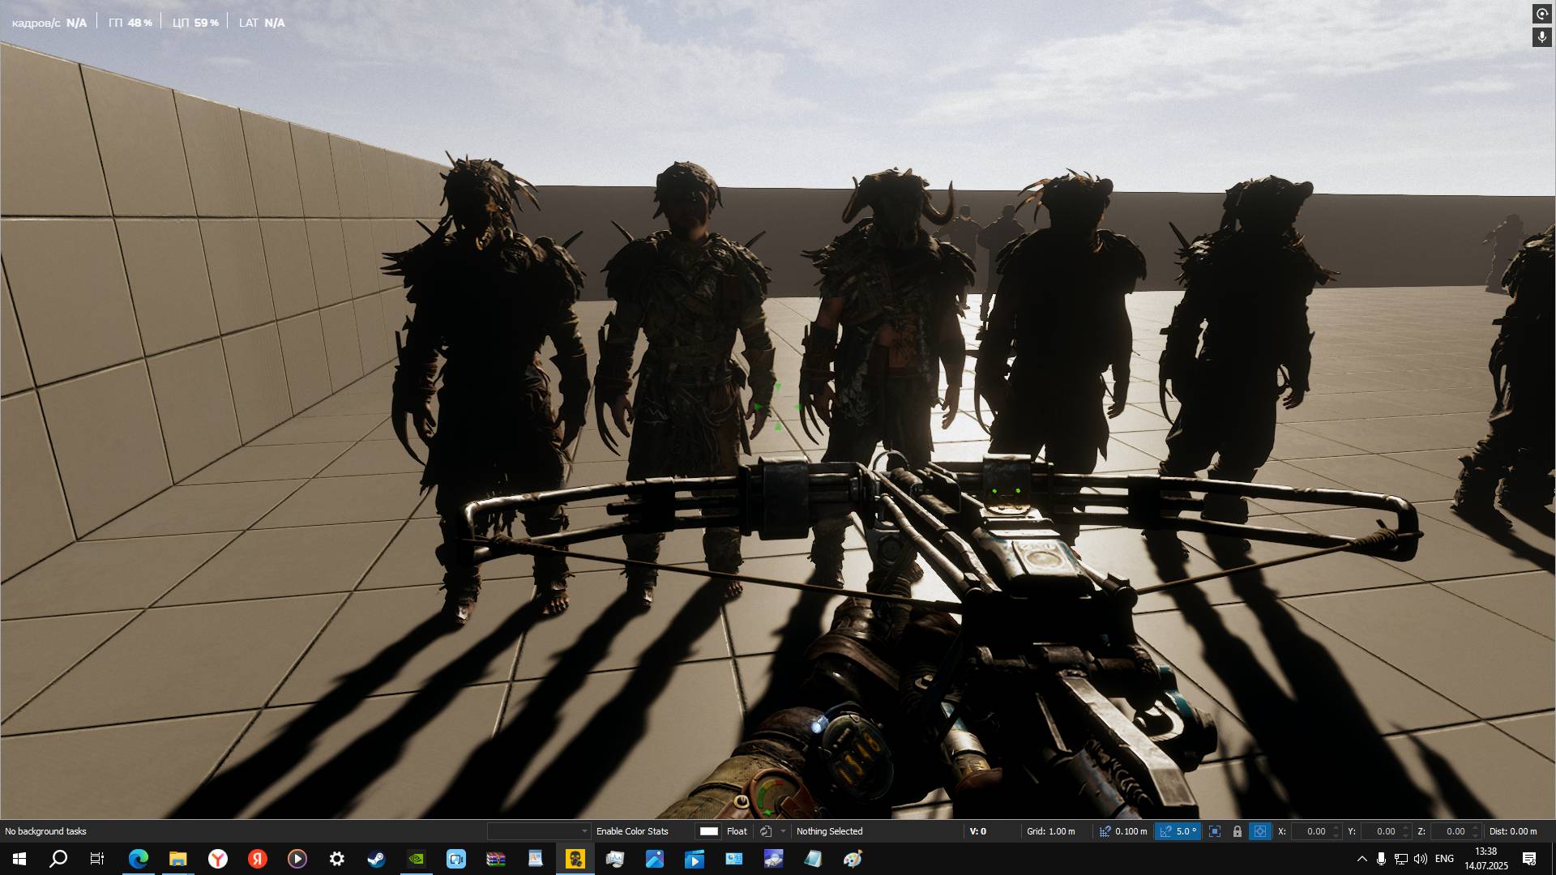Viewport: 1556px width, 875px height.
Task: Click the Float label
Action: (737, 831)
